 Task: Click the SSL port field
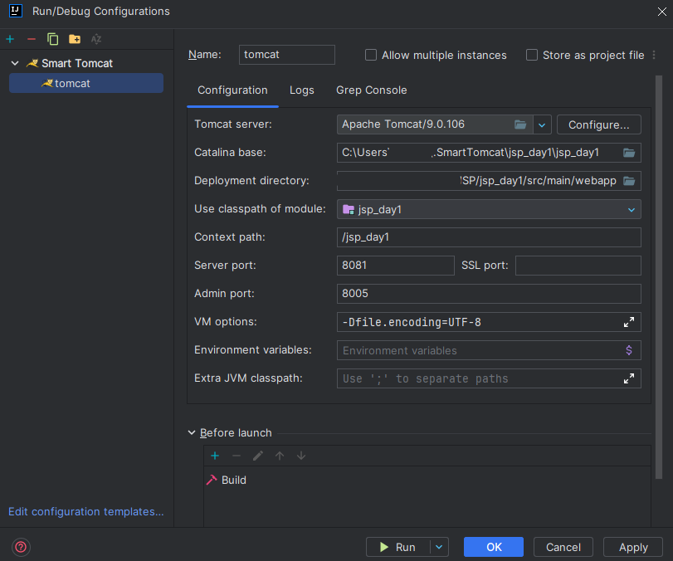[578, 266]
